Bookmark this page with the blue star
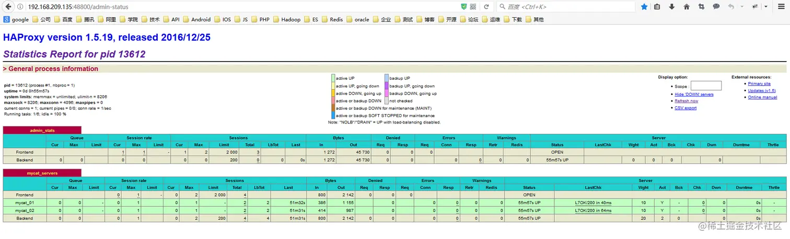This screenshot has height=239, width=790. pos(644,7)
